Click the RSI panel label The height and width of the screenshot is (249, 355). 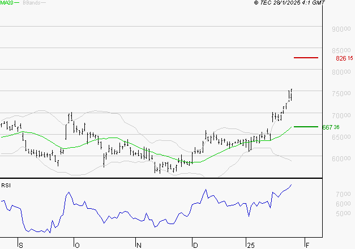(6, 186)
